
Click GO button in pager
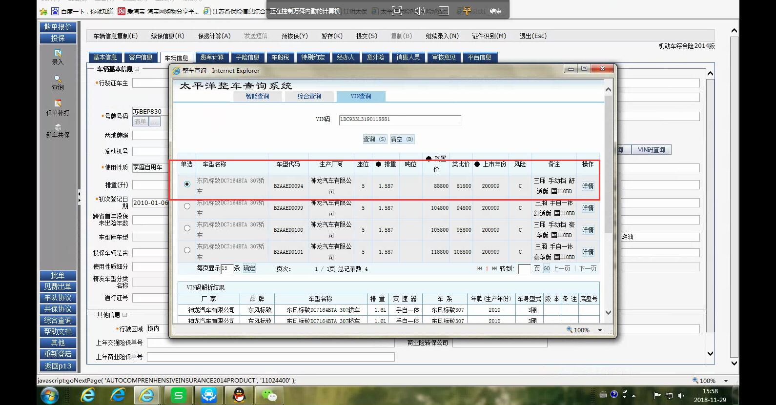[x=547, y=269]
